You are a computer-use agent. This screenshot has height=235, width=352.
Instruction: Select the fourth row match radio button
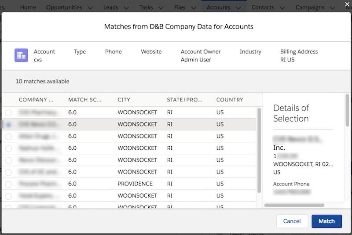8,148
